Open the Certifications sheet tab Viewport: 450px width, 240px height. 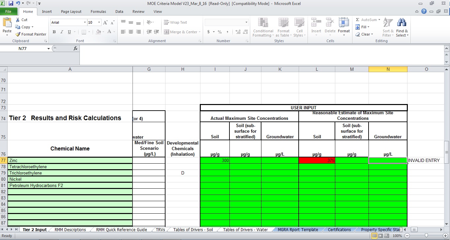tap(339, 229)
